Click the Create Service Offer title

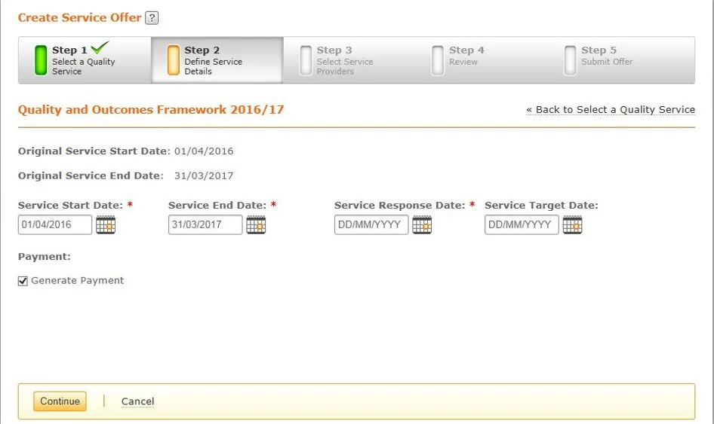coord(80,18)
